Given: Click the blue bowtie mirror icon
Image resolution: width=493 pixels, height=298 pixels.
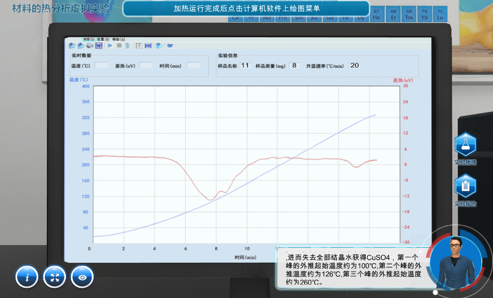Looking at the screenshot, I should (148, 46).
